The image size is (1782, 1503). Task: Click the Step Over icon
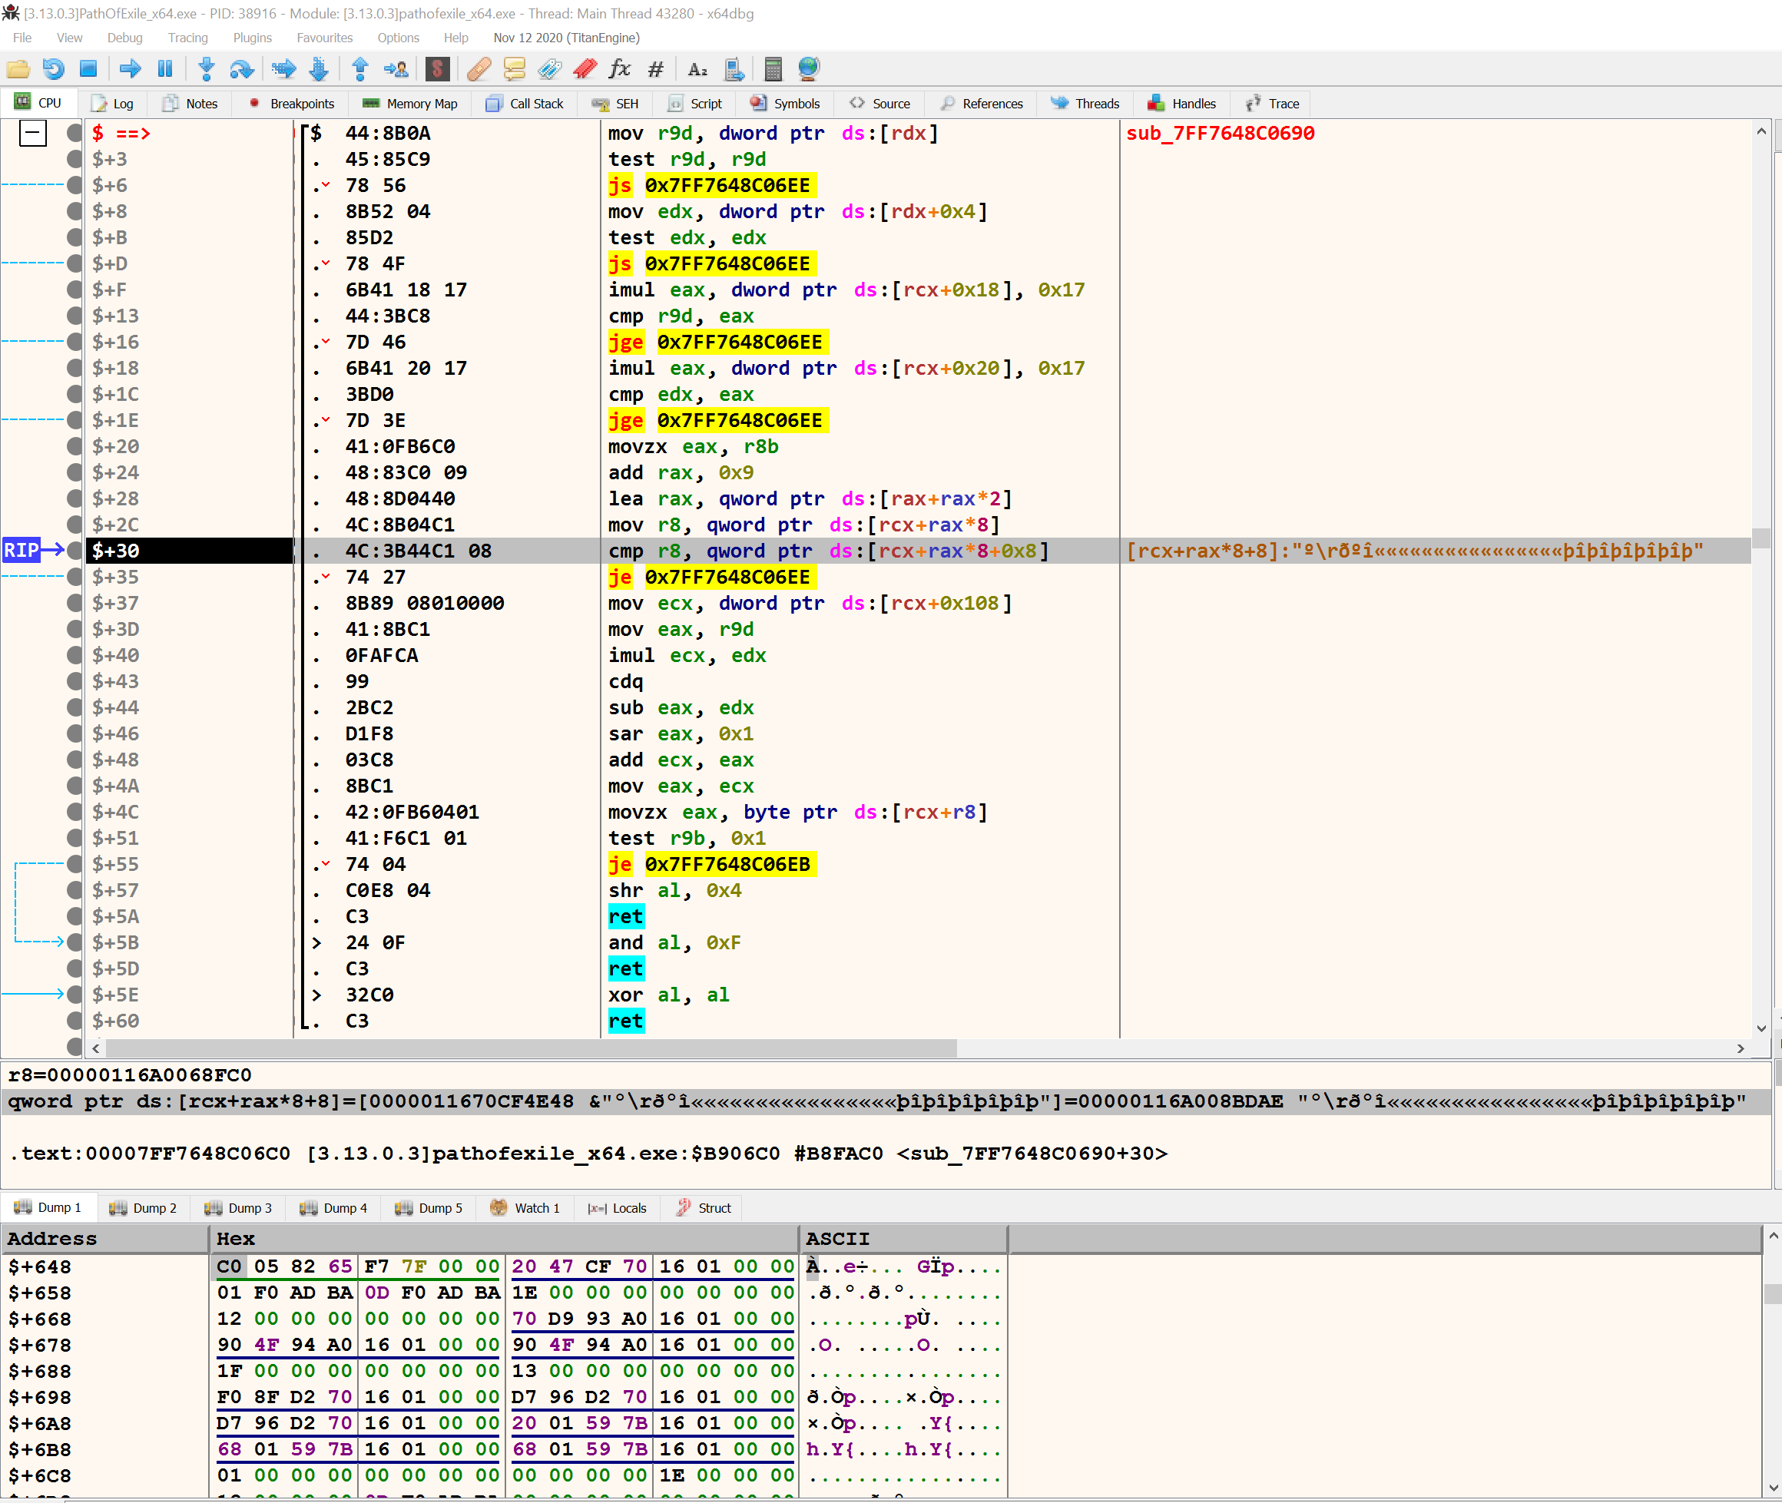(241, 69)
